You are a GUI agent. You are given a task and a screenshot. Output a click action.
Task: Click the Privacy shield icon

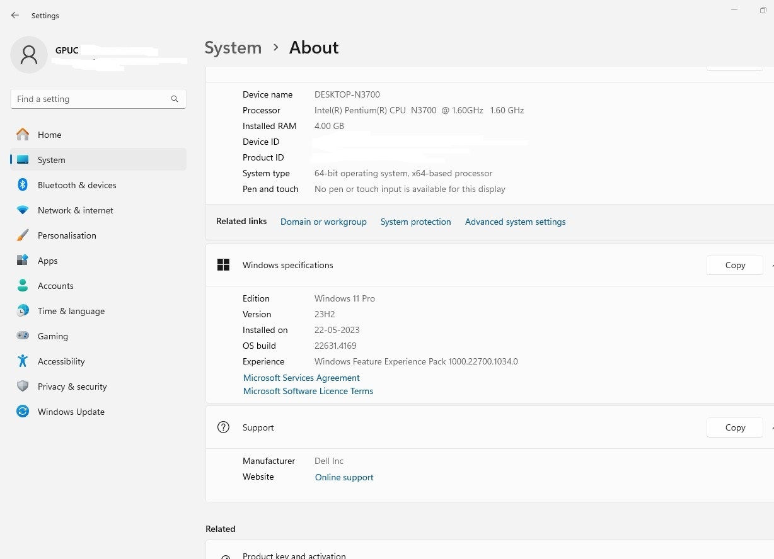(23, 386)
